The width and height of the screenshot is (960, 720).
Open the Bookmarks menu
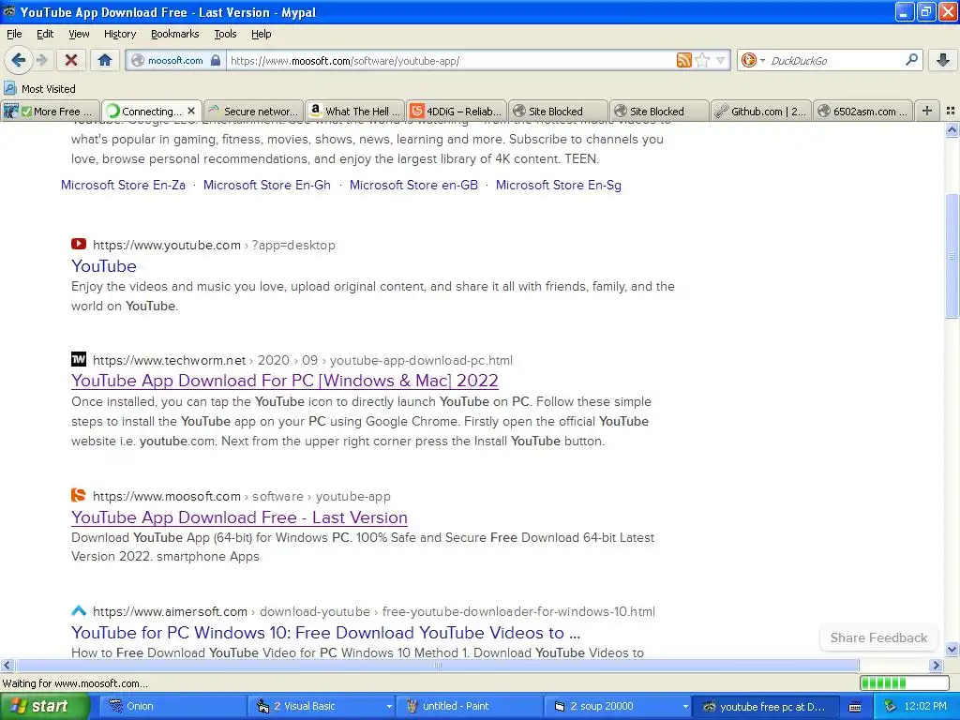click(175, 34)
